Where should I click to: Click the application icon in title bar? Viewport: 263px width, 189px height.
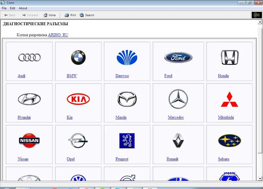click(x=2, y=3)
